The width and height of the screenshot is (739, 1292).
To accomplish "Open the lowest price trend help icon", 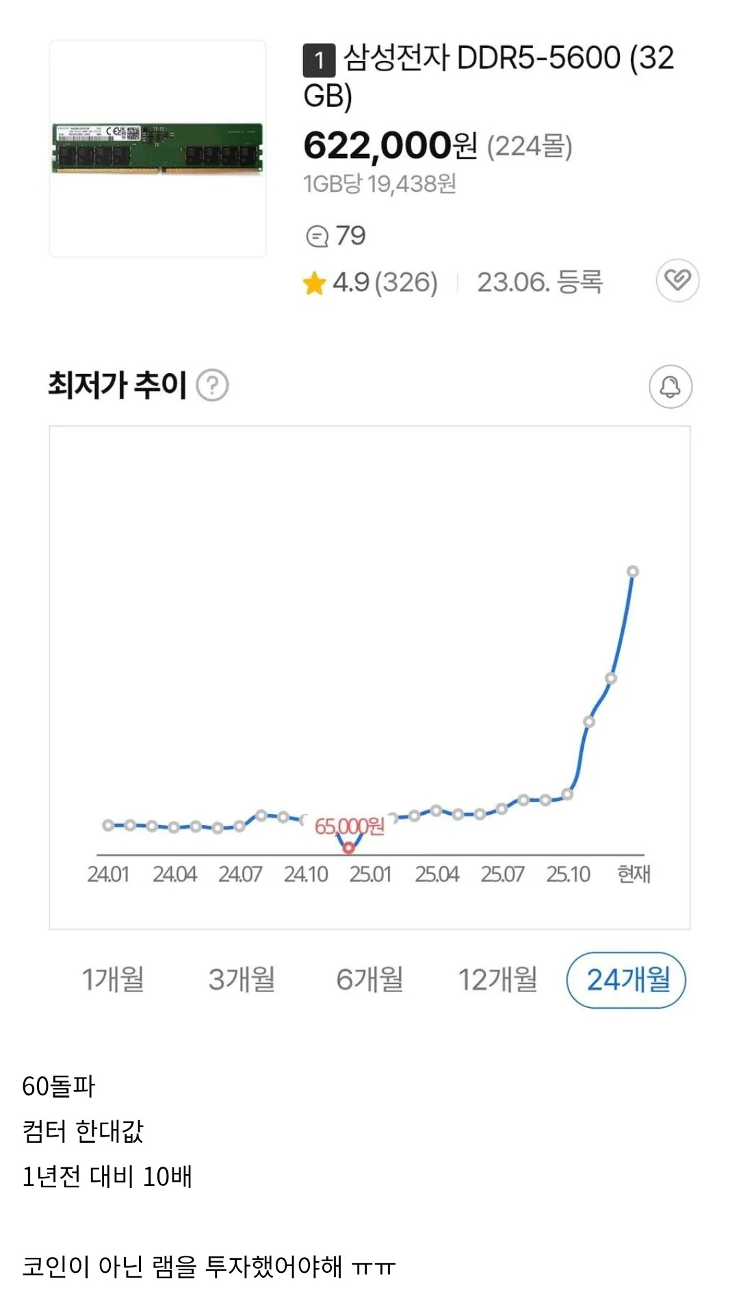I will tap(212, 385).
